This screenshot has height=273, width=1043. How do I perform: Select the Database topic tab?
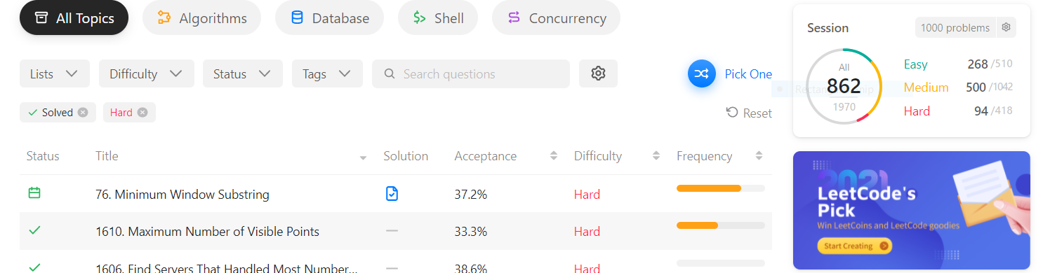click(329, 18)
